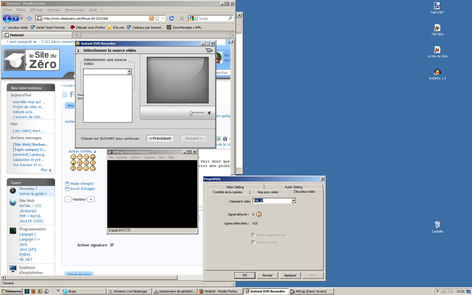Expand taskbar quick launch chevron
Image resolution: width=472 pixels, height=295 pixels.
58,291
